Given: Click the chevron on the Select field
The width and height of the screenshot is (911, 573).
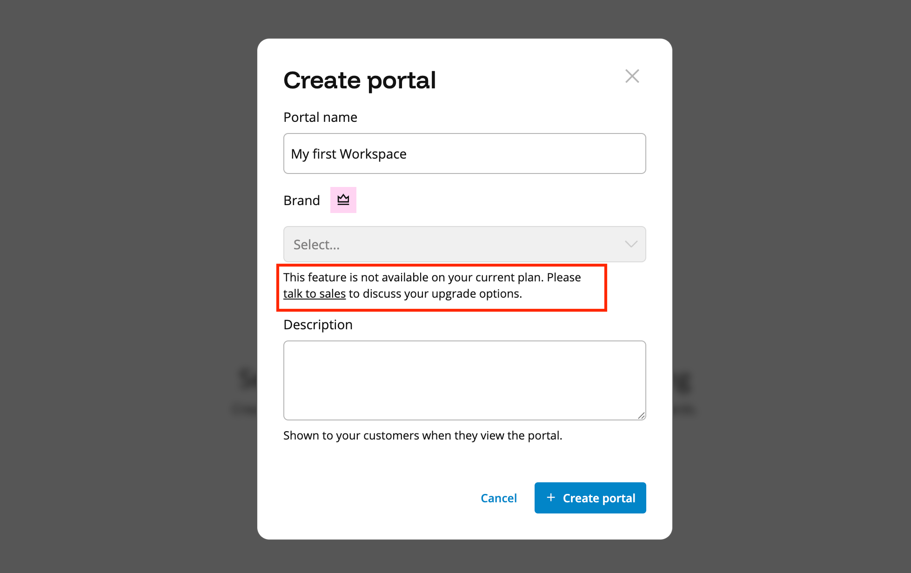Looking at the screenshot, I should [x=631, y=244].
